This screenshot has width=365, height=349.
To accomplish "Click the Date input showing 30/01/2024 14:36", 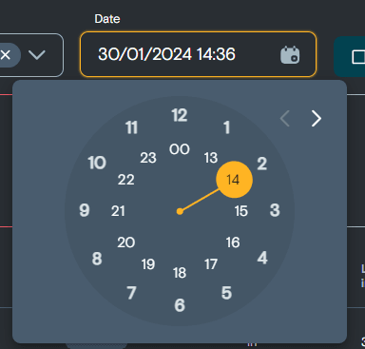I will (199, 54).
